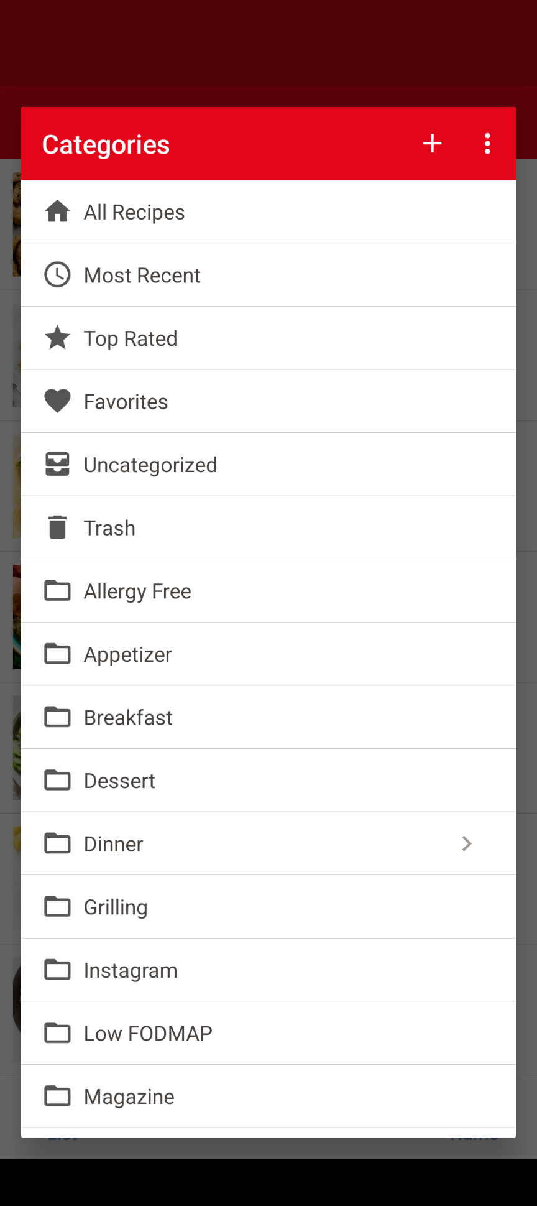
Task: Open the Trash bin icon
Action: [57, 527]
